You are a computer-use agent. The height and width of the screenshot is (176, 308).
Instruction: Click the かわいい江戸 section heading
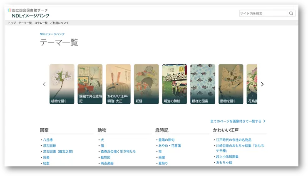click(x=226, y=130)
